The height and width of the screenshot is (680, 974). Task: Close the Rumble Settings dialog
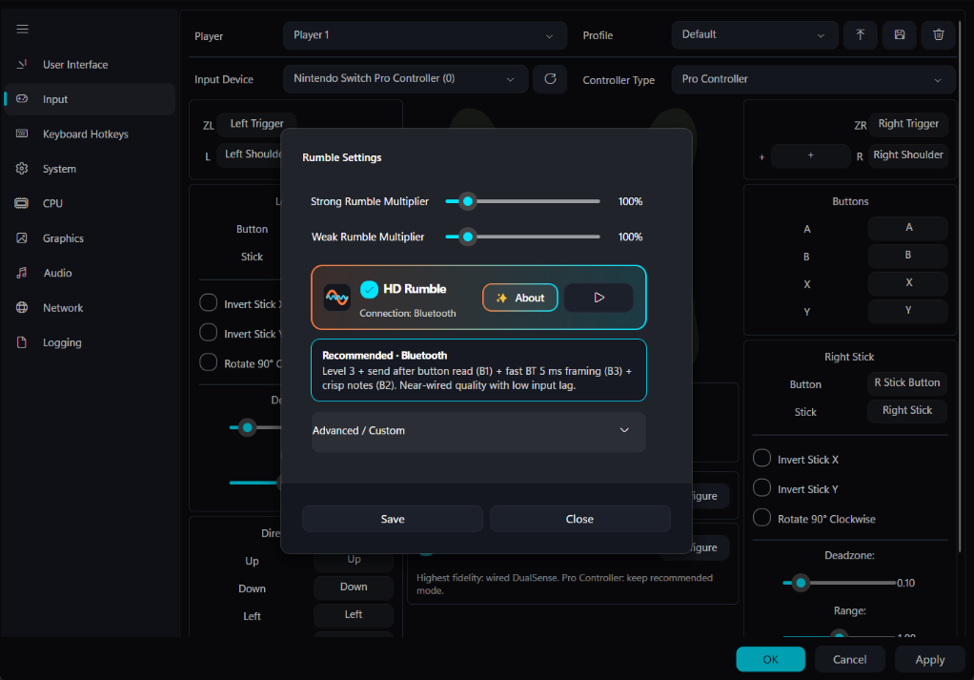pyautogui.click(x=579, y=519)
